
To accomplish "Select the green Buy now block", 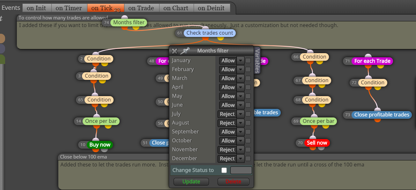I will tap(100, 145).
